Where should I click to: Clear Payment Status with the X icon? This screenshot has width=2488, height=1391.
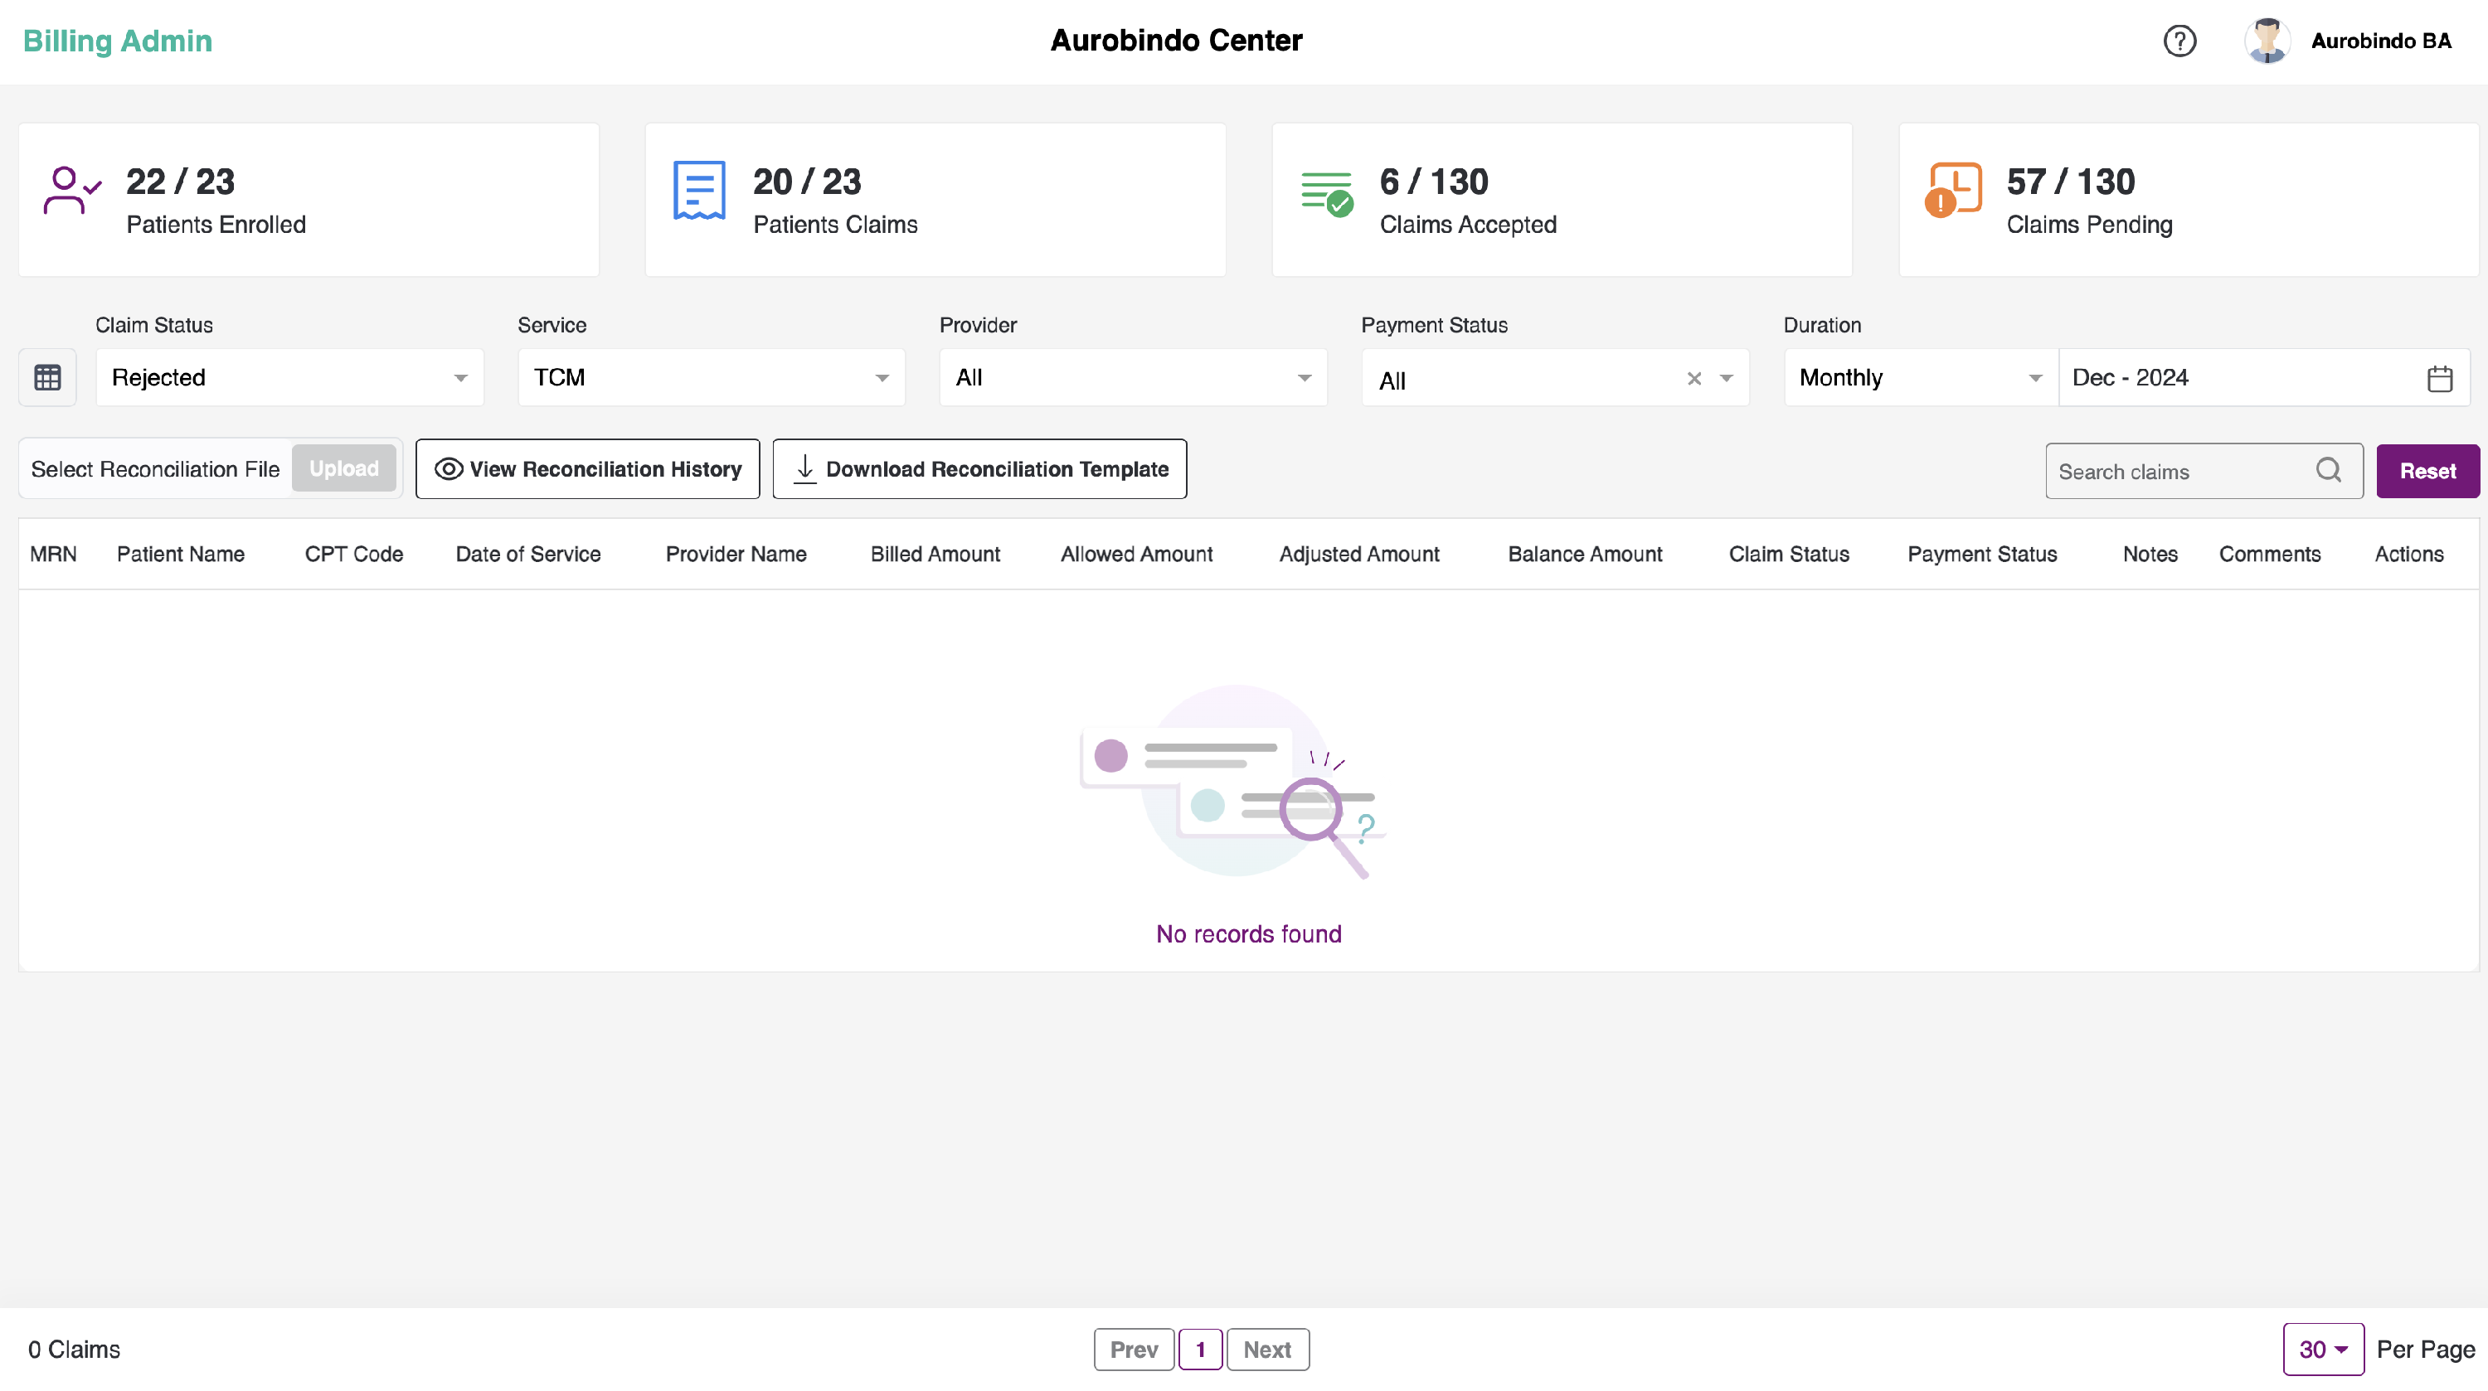click(x=1693, y=378)
